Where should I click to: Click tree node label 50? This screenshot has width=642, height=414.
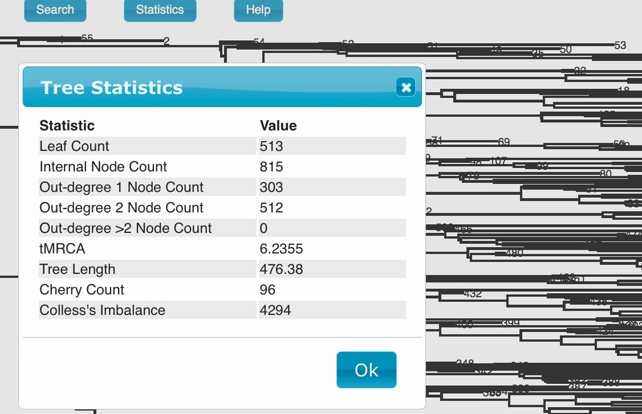pos(566,49)
